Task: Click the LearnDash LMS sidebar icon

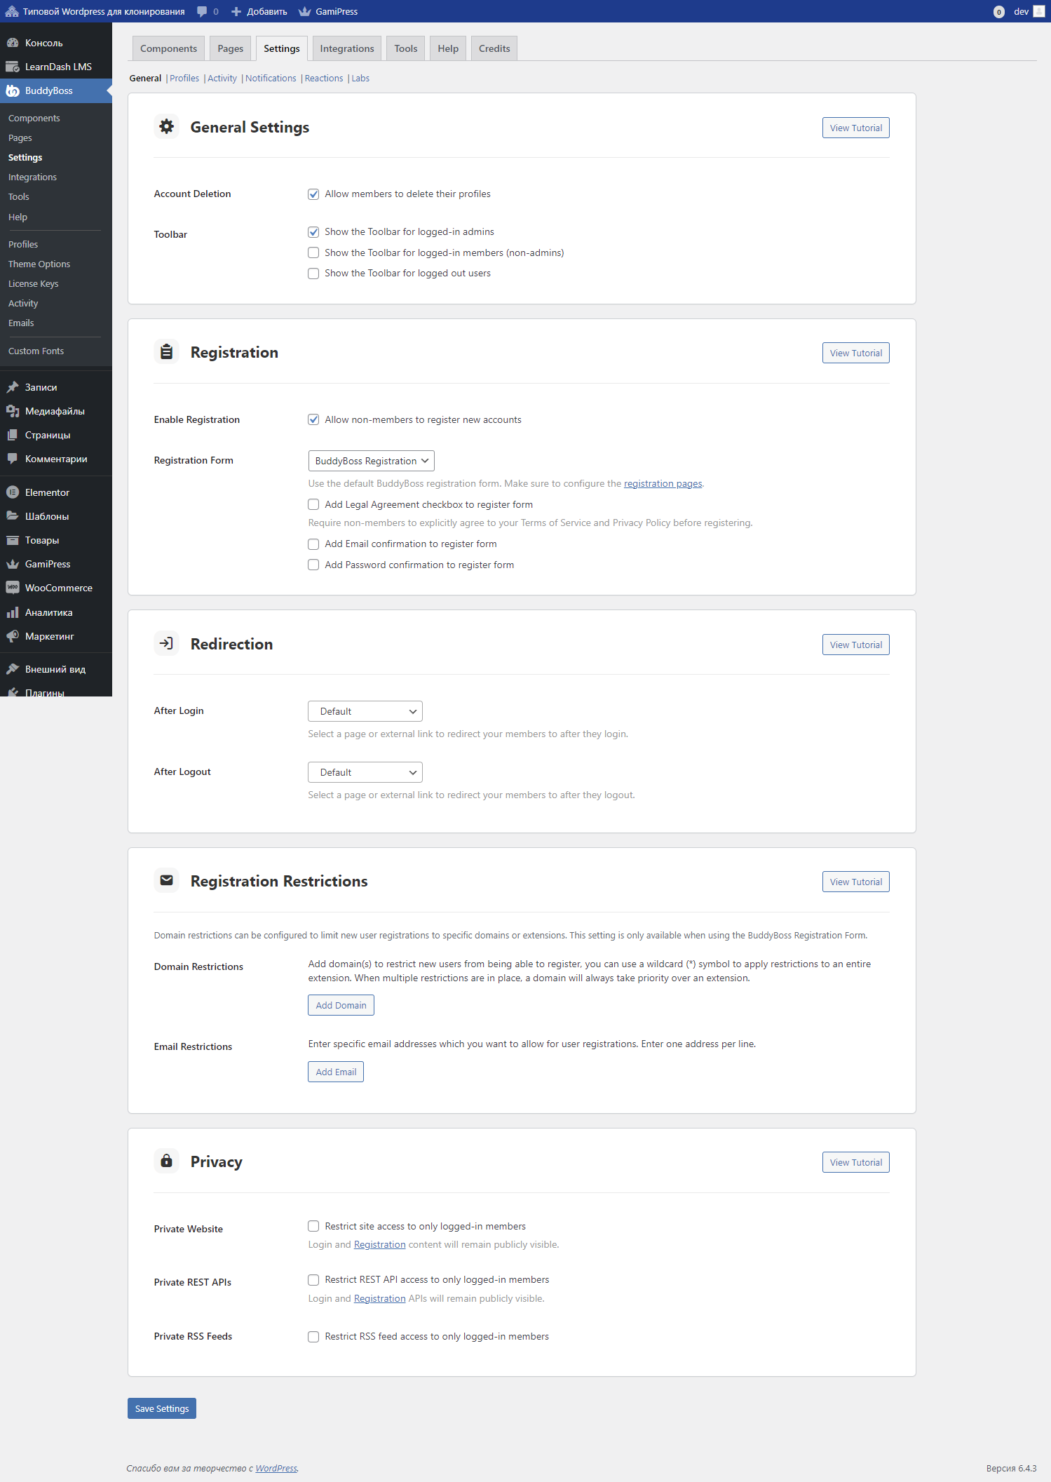Action: (x=13, y=67)
